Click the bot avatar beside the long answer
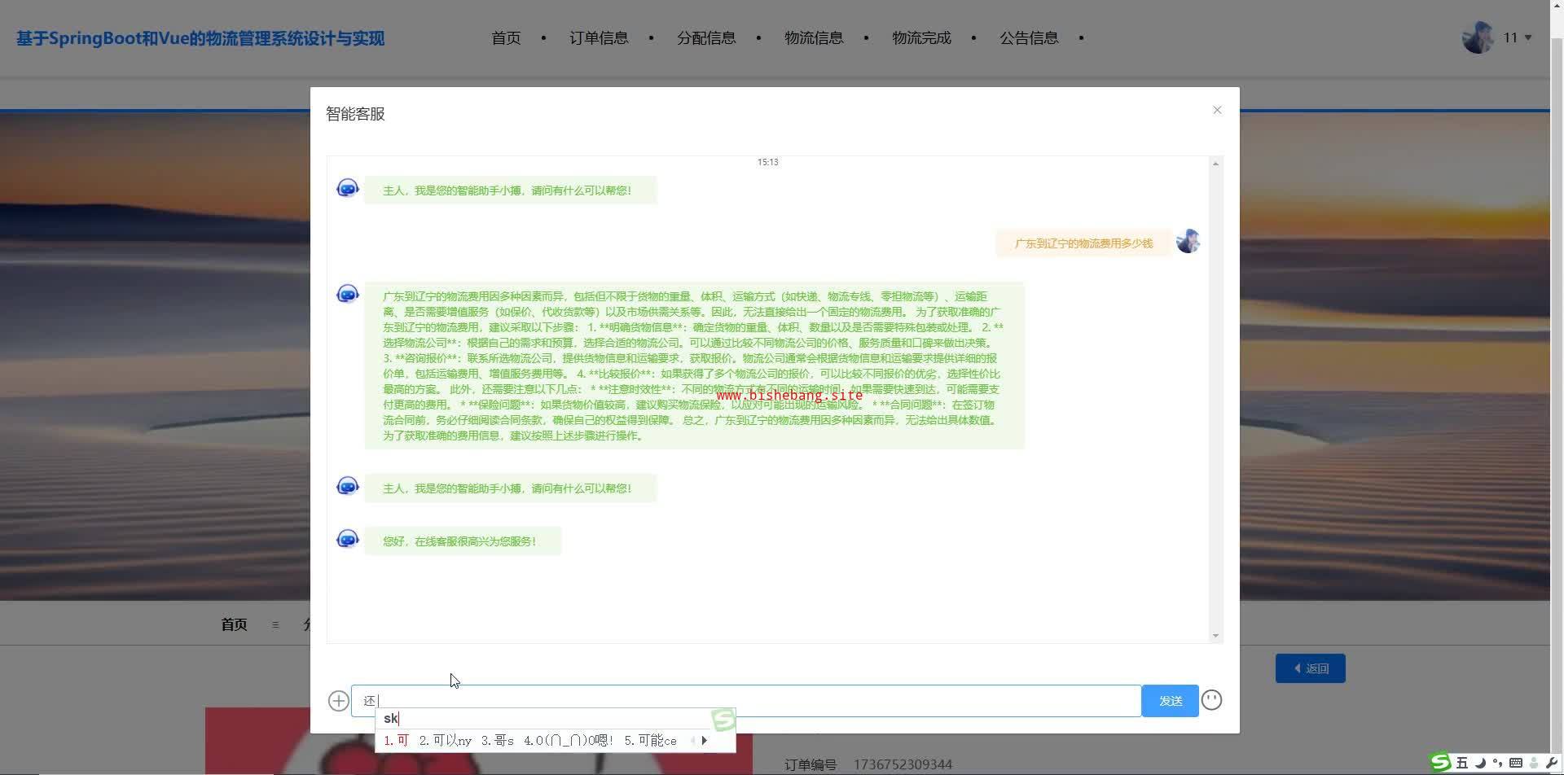 (x=348, y=293)
